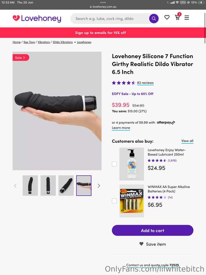Open the shopping cart icon

[x=178, y=17]
